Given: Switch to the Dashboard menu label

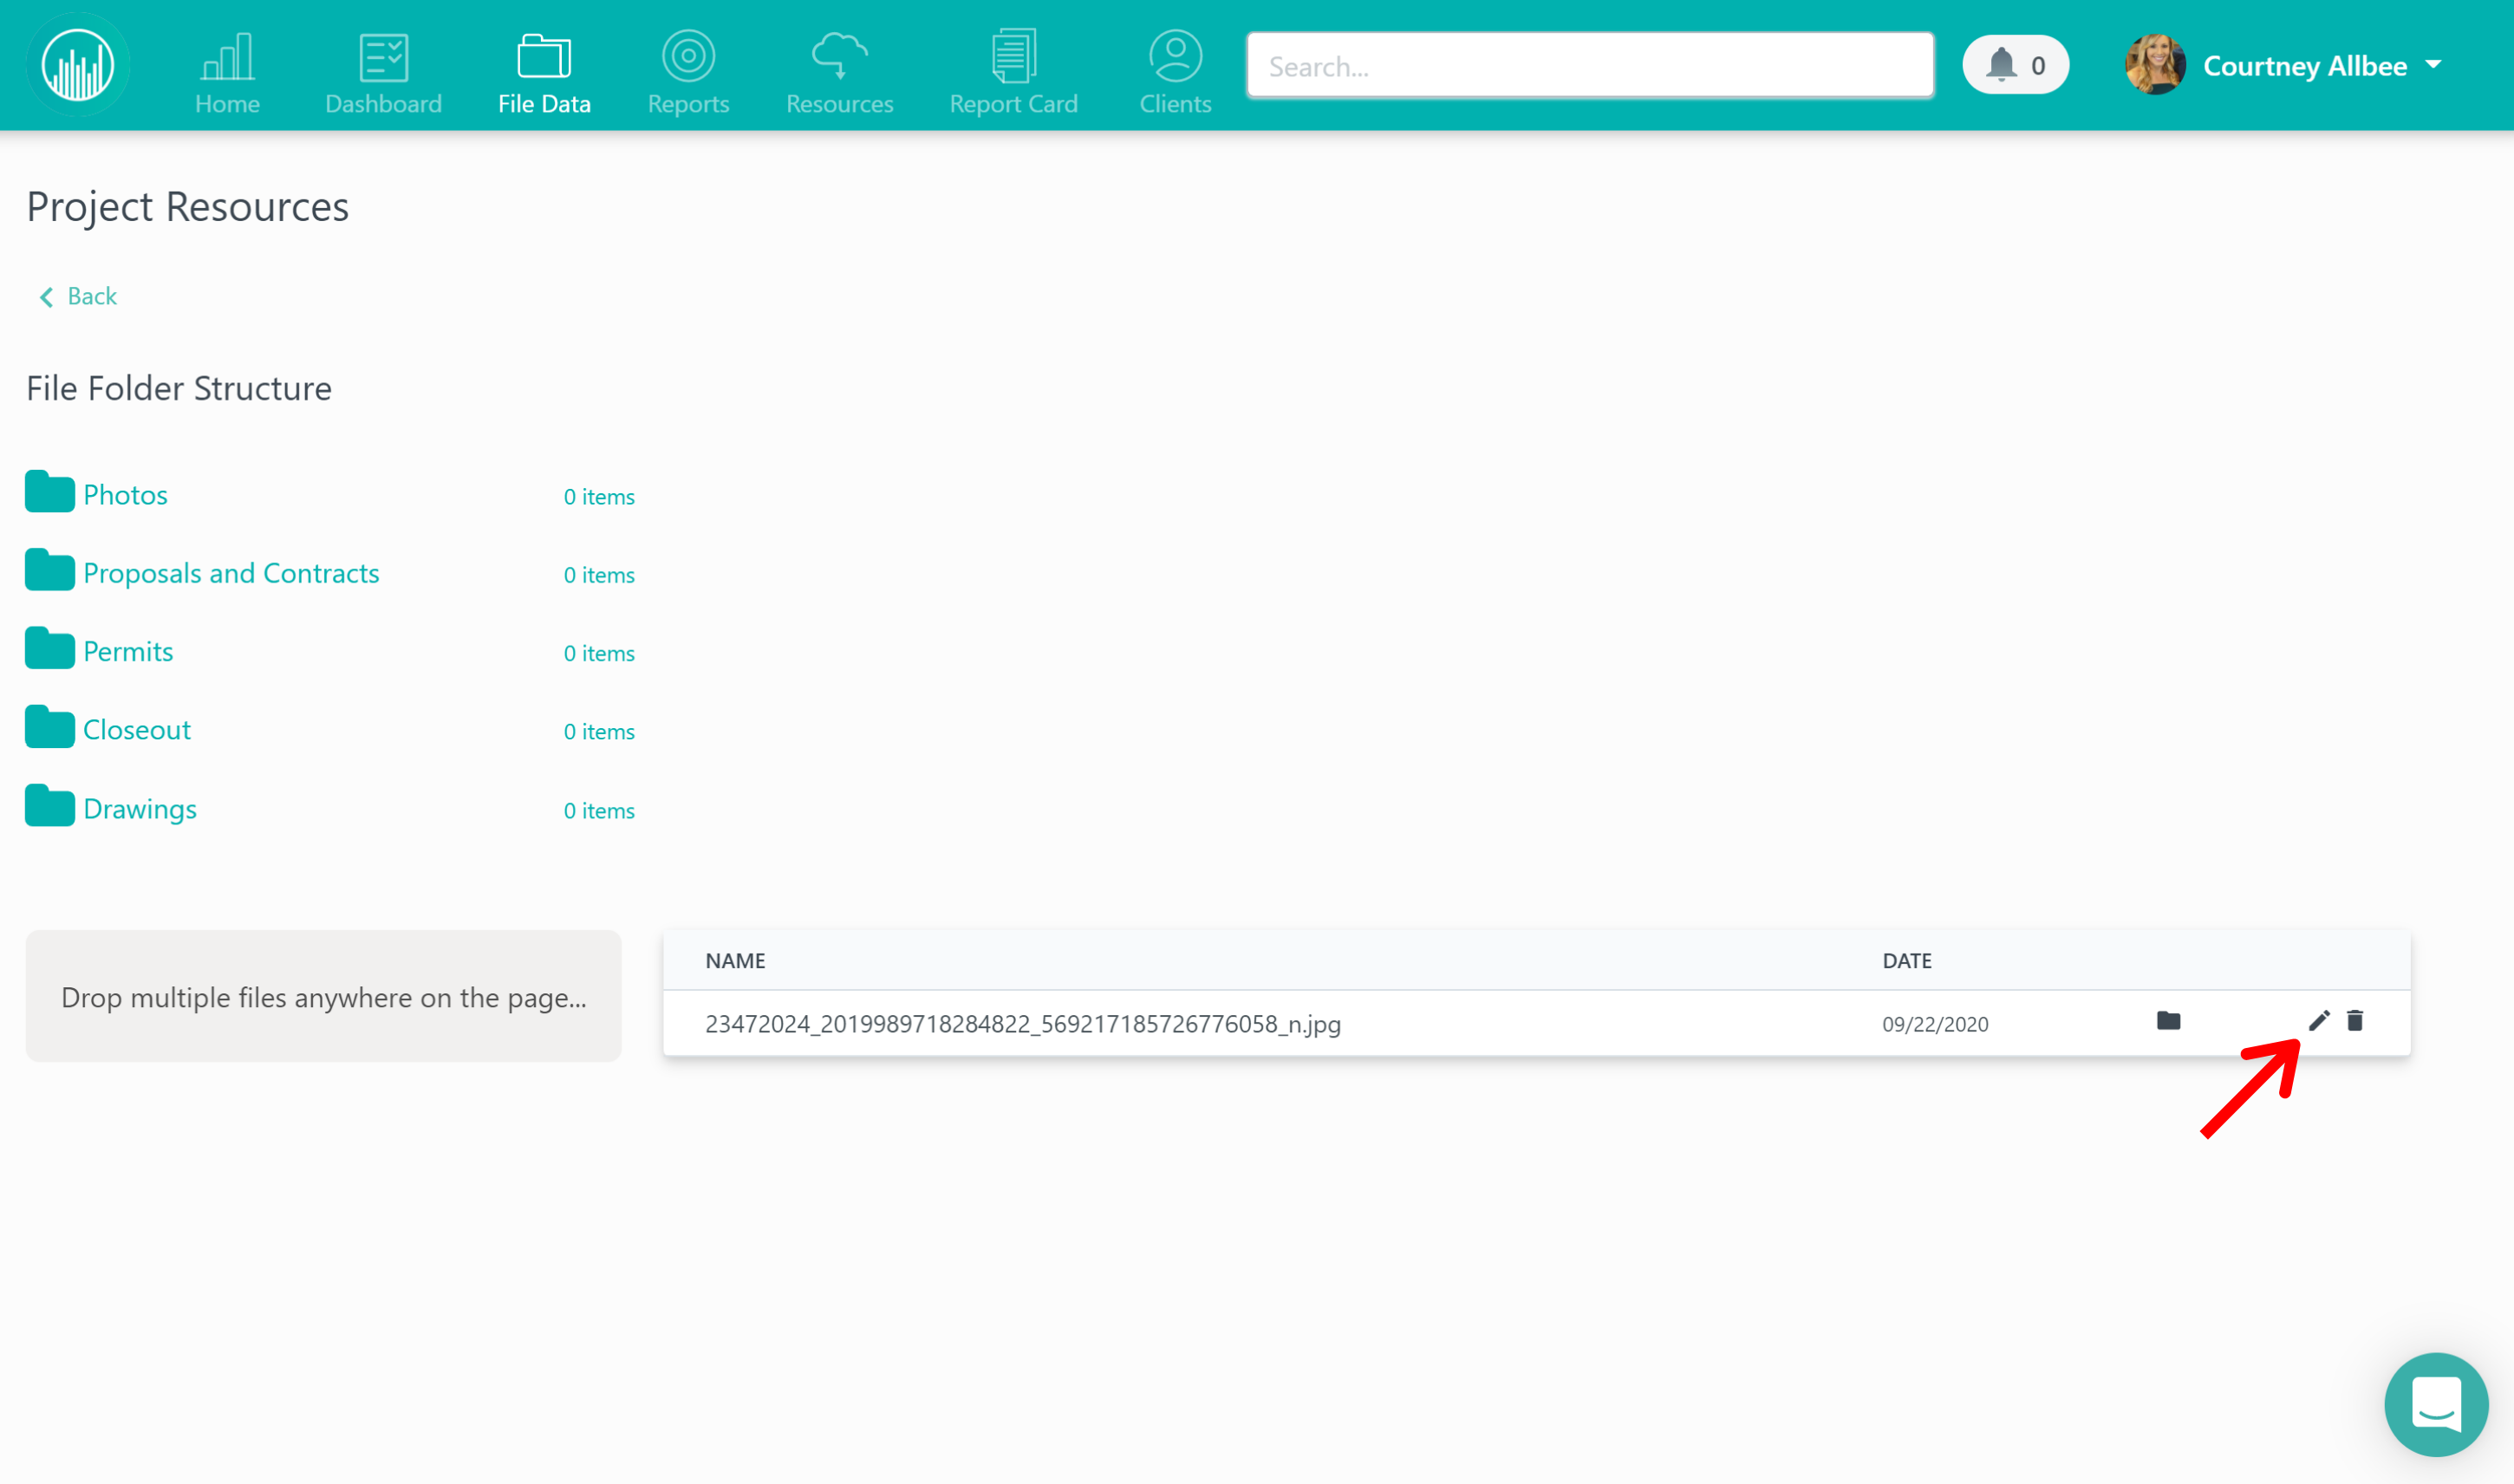Looking at the screenshot, I should (x=383, y=104).
